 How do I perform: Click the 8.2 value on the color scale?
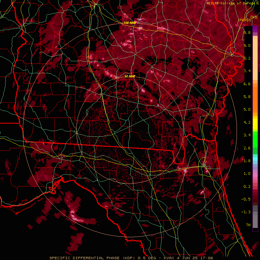click(247, 58)
